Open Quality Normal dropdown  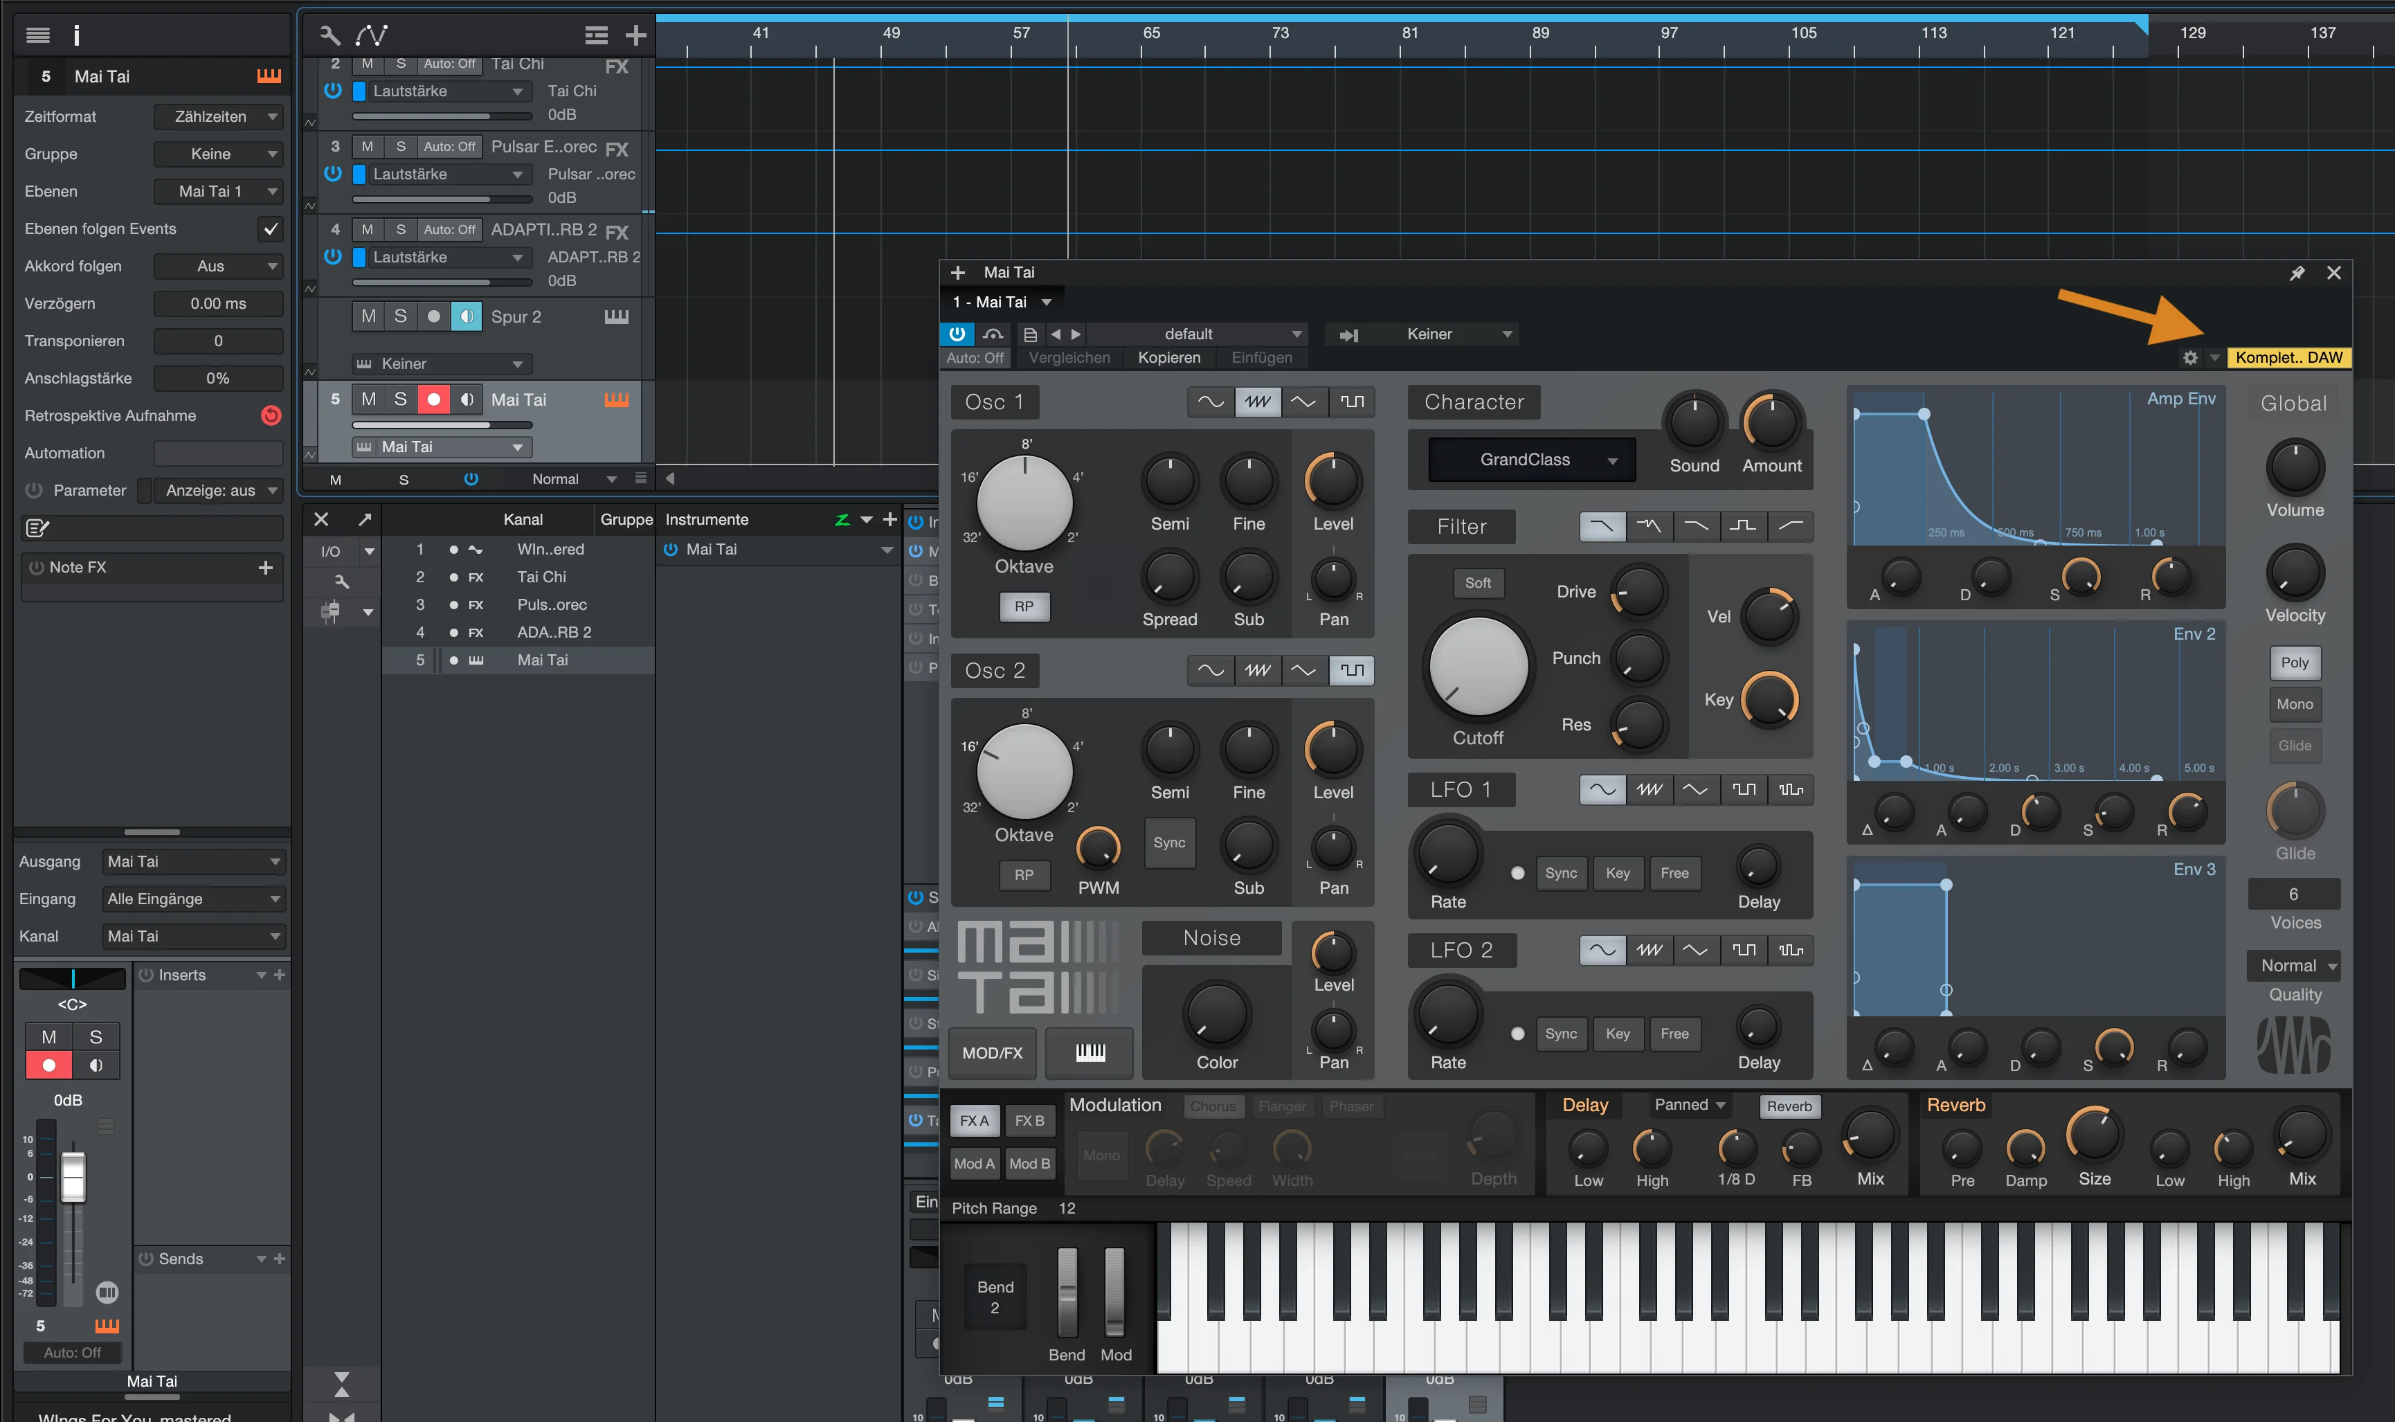coord(2295,966)
